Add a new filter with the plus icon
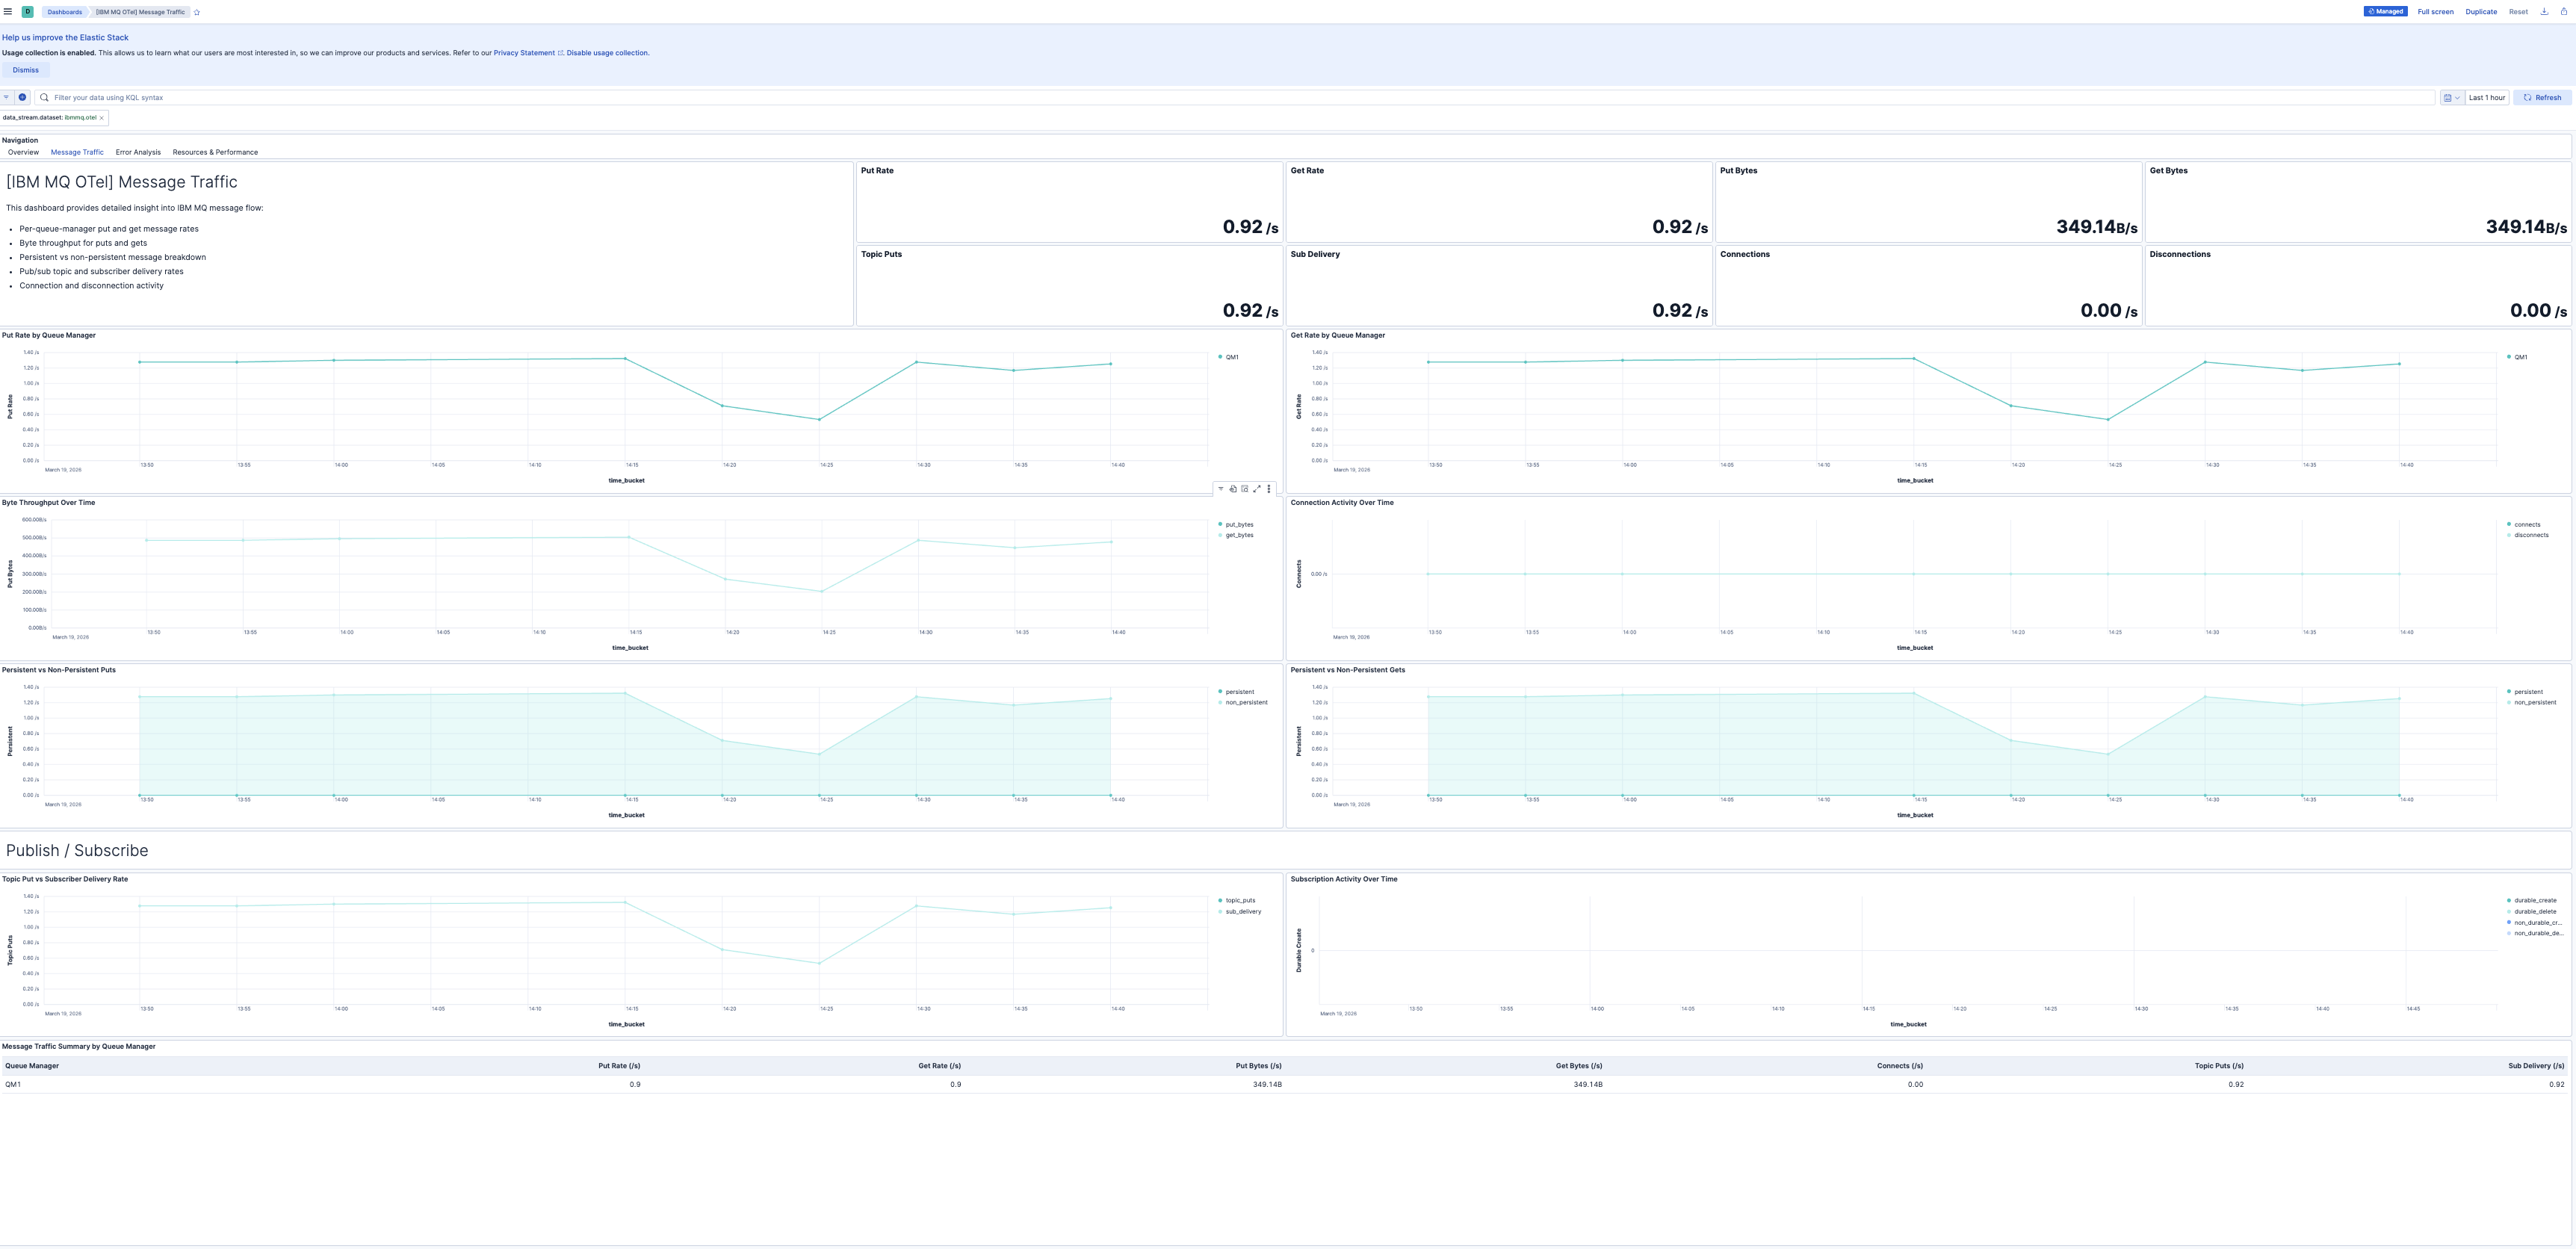 tap(22, 97)
